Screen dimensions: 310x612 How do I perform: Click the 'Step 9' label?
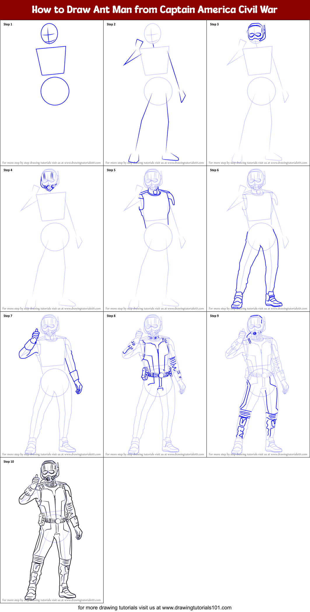click(x=214, y=316)
